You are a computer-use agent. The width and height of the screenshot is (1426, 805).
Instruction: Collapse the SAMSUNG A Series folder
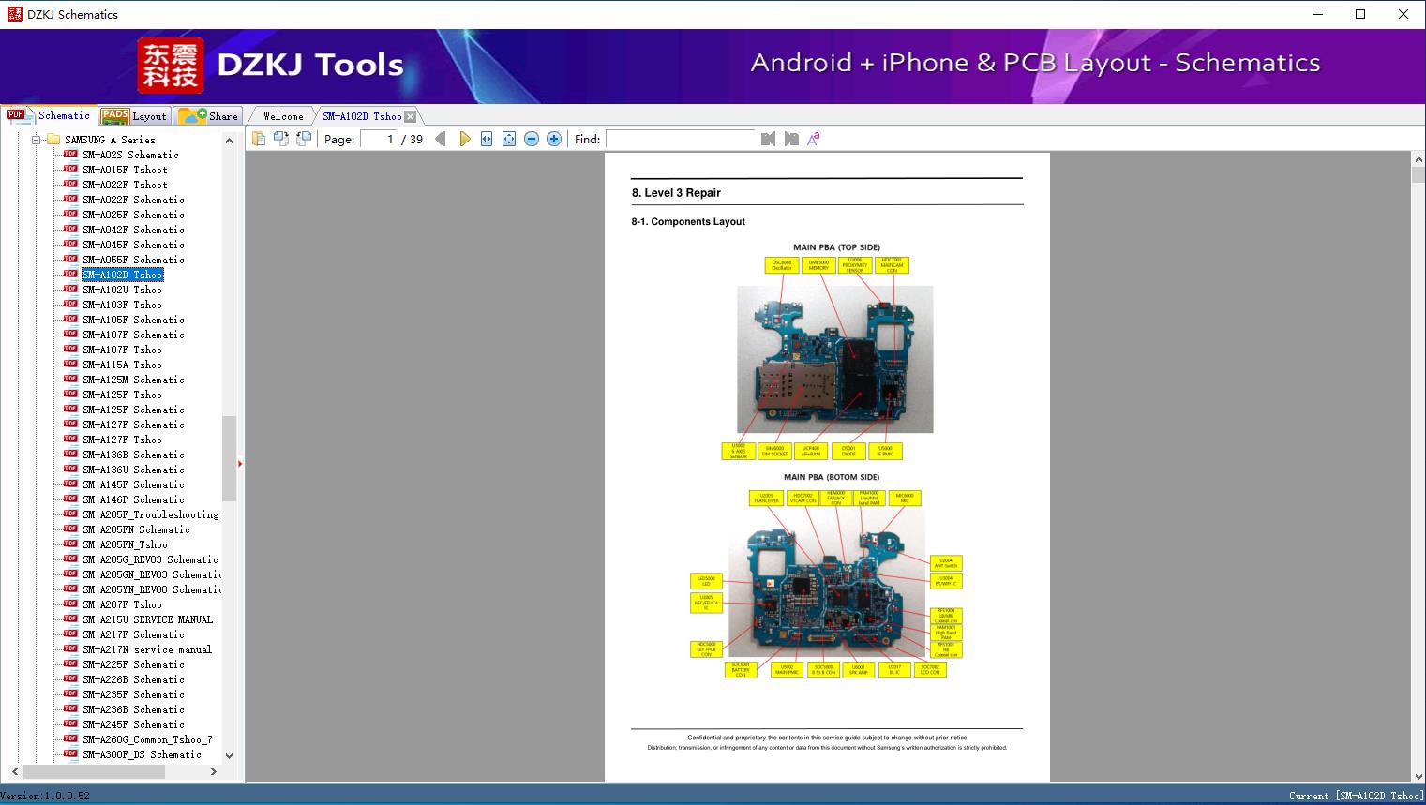pos(37,140)
